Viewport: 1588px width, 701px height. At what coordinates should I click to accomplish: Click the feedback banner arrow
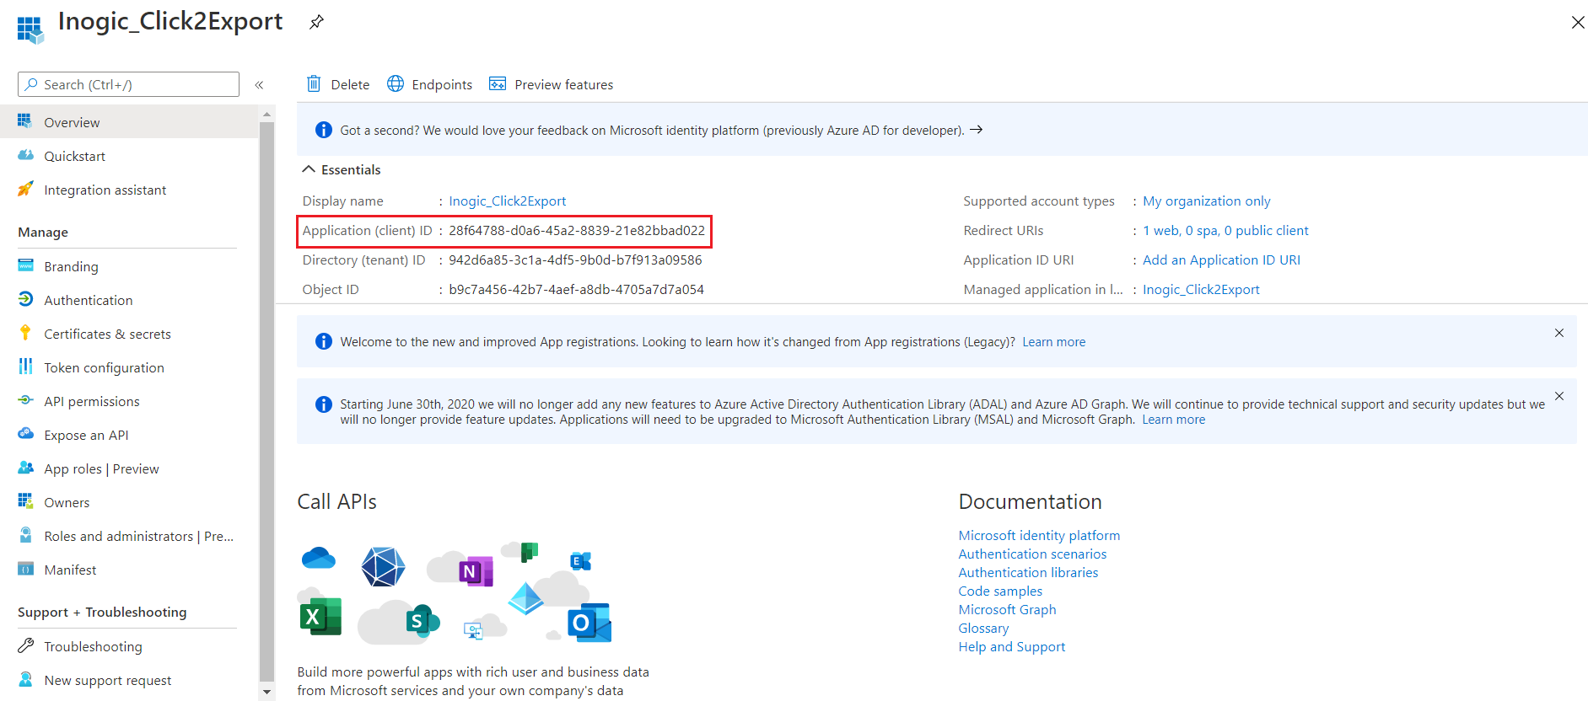[976, 130]
